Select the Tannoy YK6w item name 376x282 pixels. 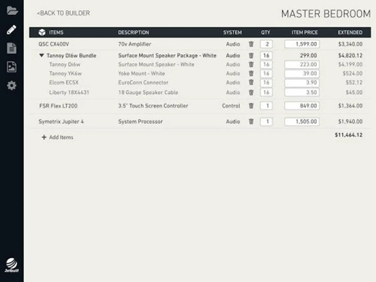pos(65,74)
